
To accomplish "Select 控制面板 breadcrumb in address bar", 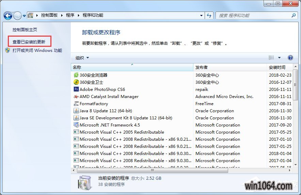I will (x=49, y=15).
